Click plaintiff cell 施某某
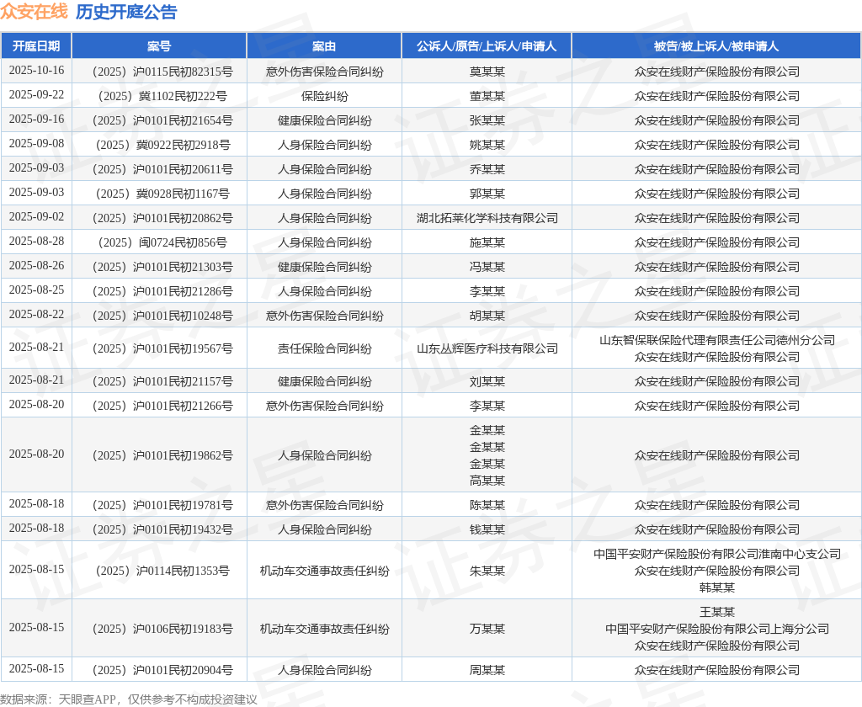The width and height of the screenshot is (862, 707). [487, 242]
